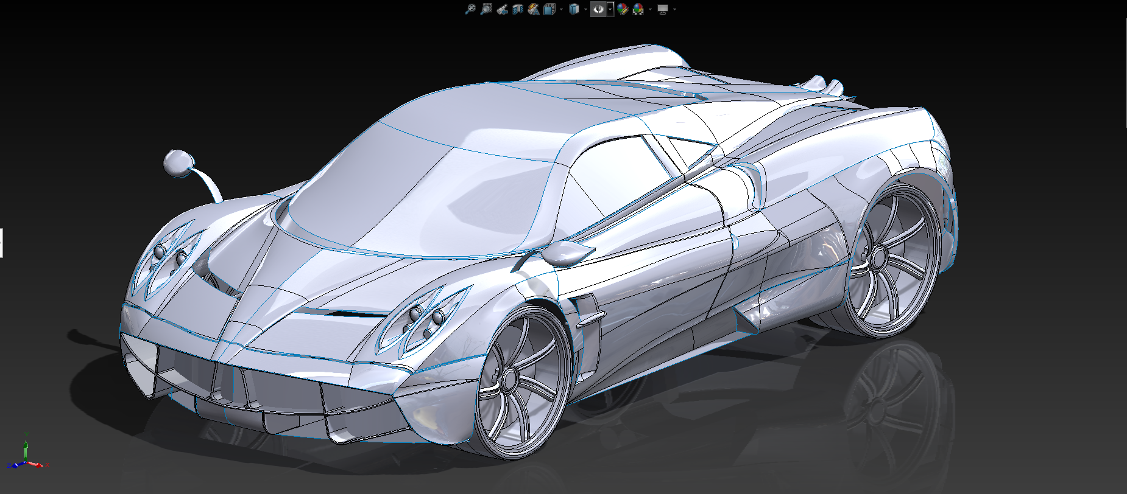Image resolution: width=1127 pixels, height=494 pixels.
Task: Activate the Section View tool
Action: (x=518, y=9)
